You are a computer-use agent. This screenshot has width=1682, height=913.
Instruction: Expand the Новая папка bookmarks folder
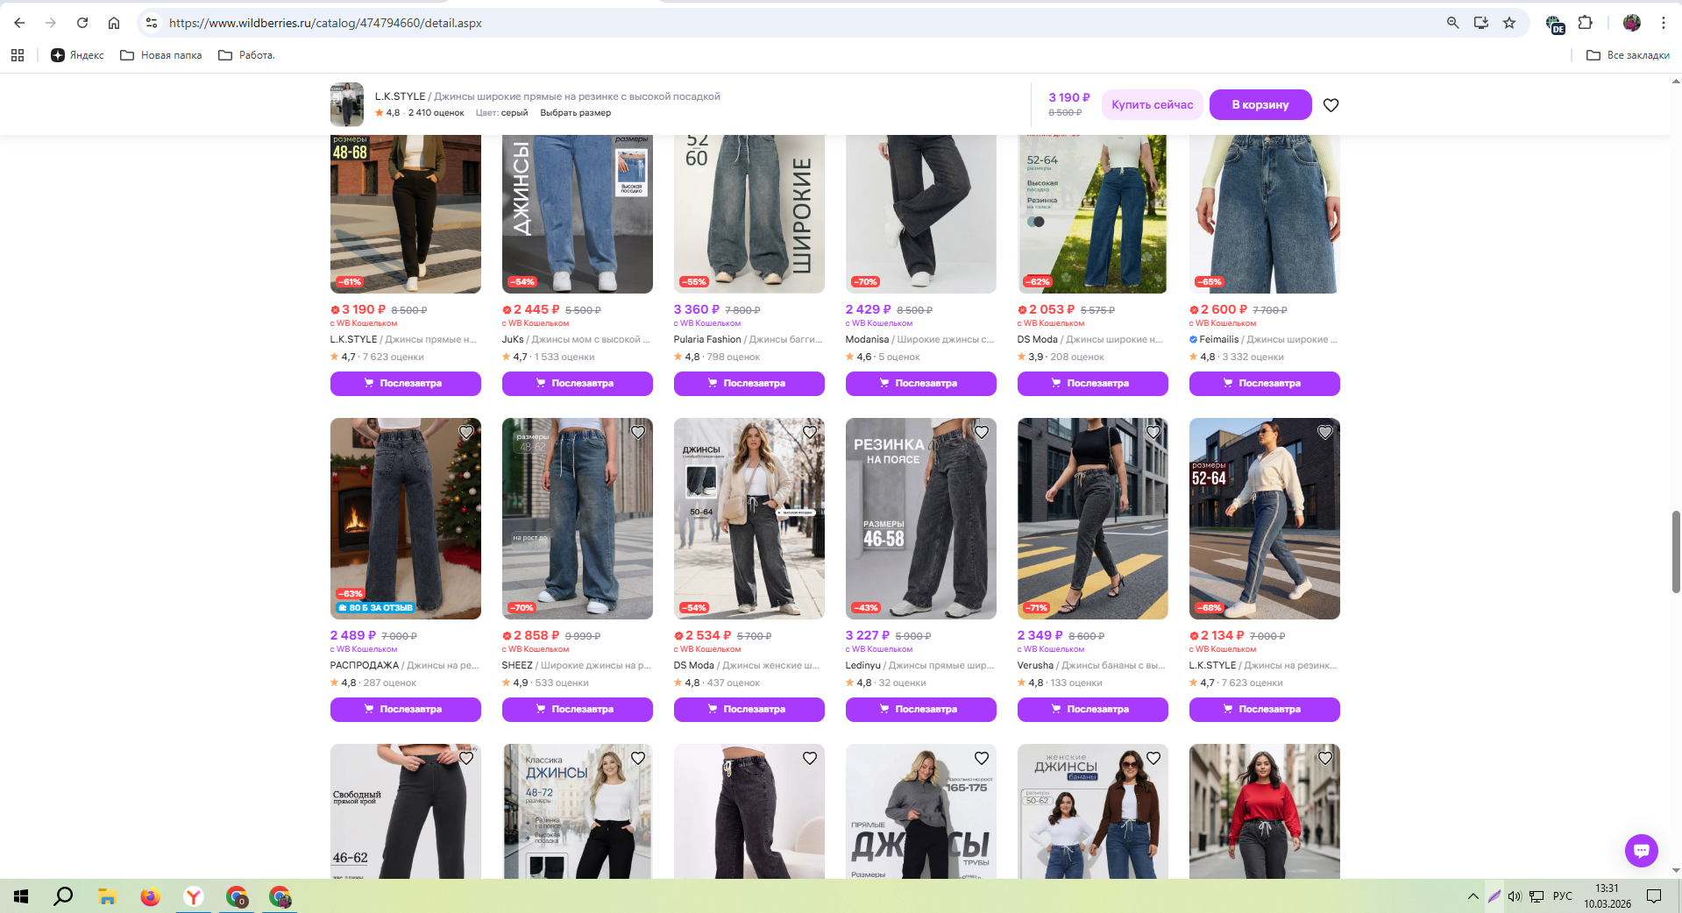[161, 55]
